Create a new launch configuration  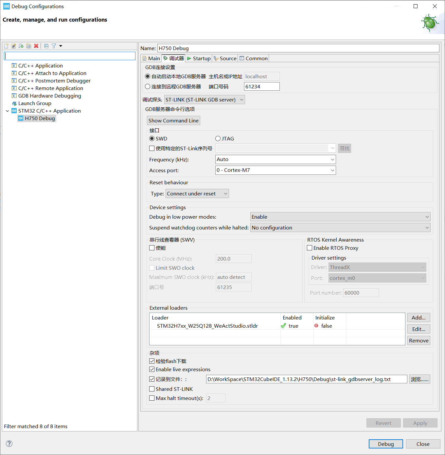tap(6, 46)
